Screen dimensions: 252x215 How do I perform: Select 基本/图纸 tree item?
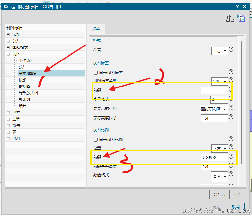[27, 74]
